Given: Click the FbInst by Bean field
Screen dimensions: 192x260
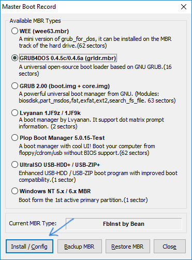Looking at the screenshot, I should 124,224.
